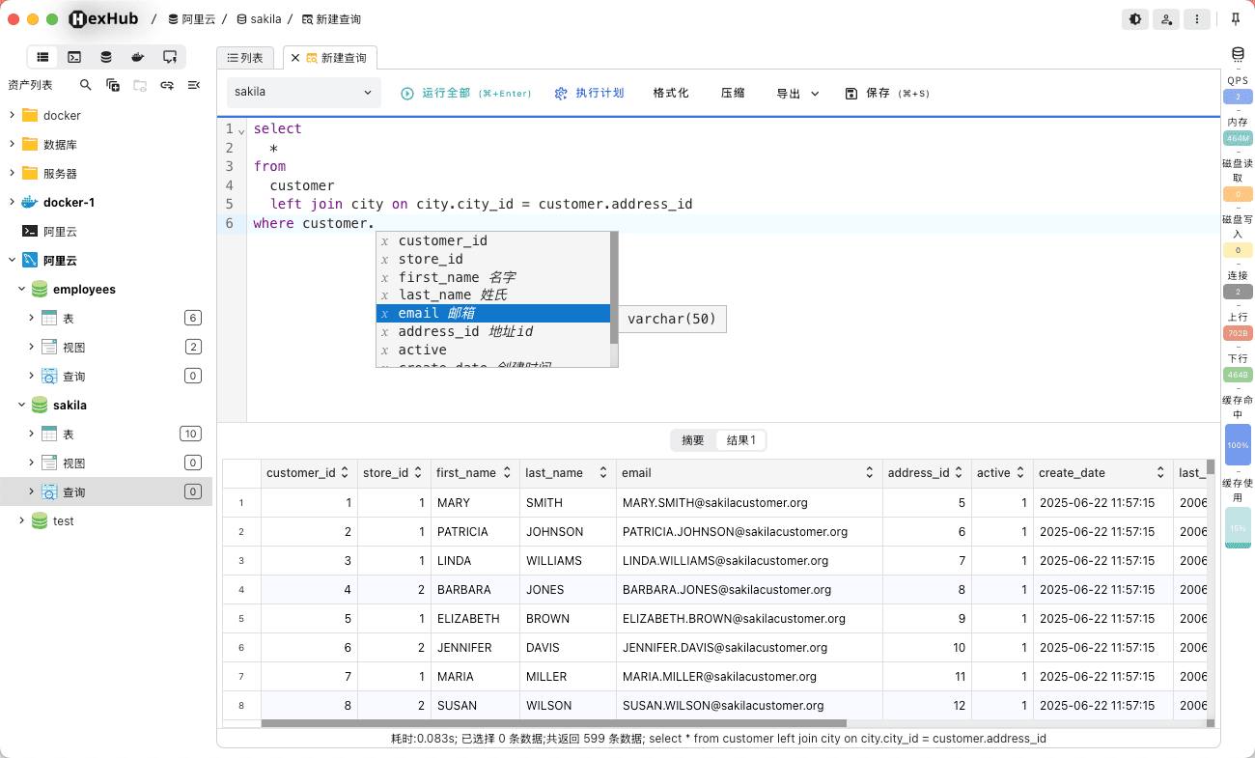Collapse the asset list sidebar icon
The image size is (1255, 758).
(x=193, y=86)
